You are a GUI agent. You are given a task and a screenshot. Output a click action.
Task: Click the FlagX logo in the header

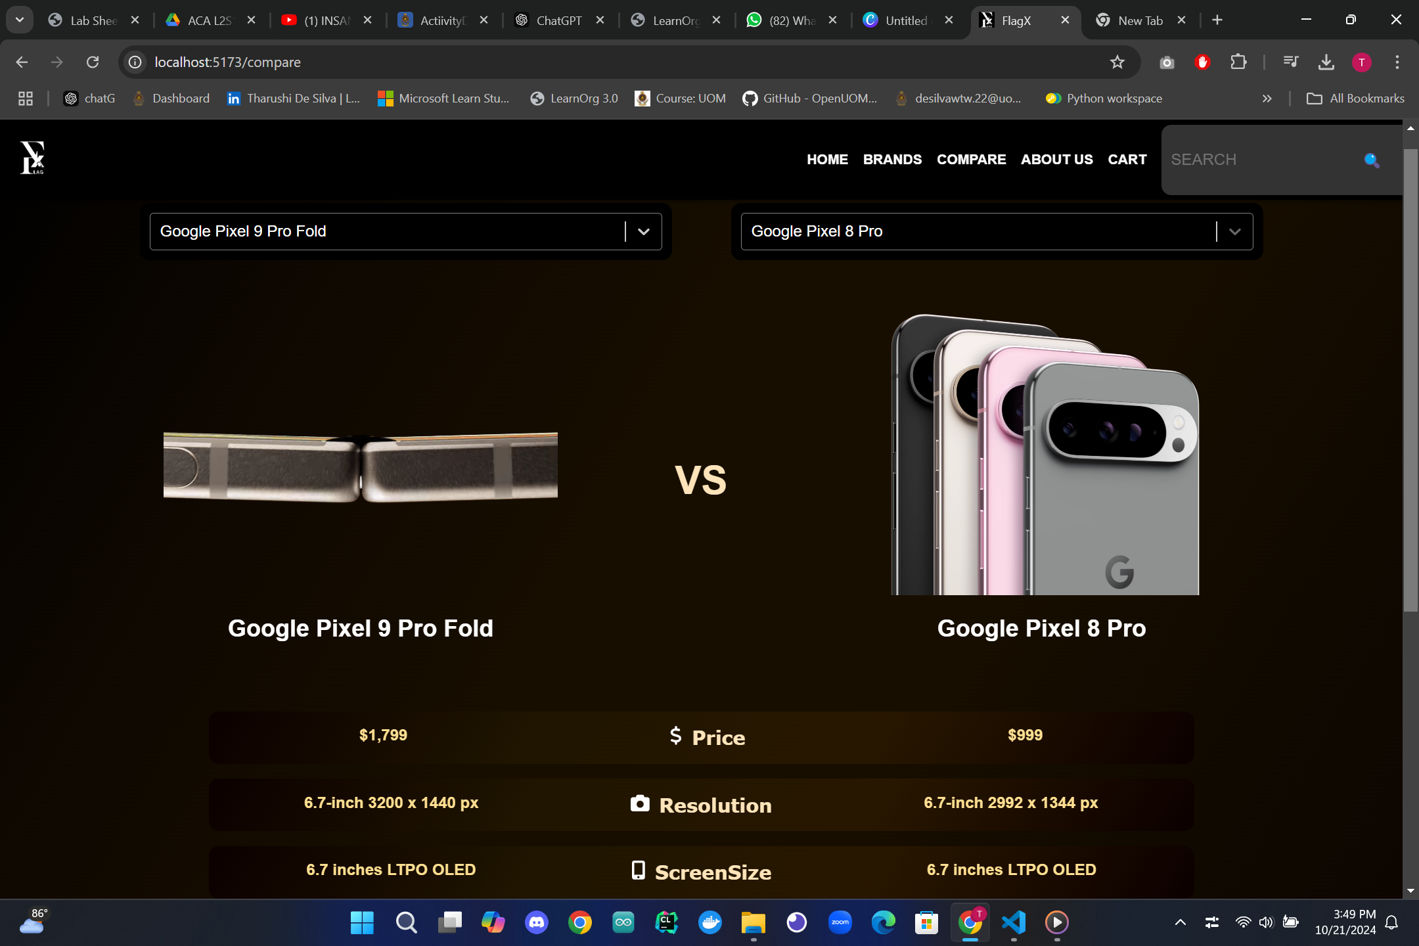tap(32, 158)
